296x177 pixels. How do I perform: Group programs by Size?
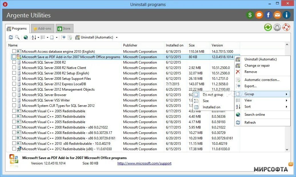213,101
